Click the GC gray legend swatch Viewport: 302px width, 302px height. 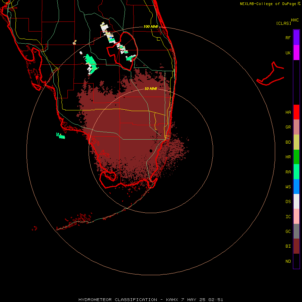pyautogui.click(x=296, y=231)
